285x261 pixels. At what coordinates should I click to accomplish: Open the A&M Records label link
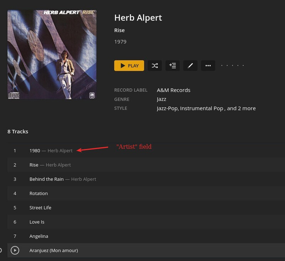174,90
